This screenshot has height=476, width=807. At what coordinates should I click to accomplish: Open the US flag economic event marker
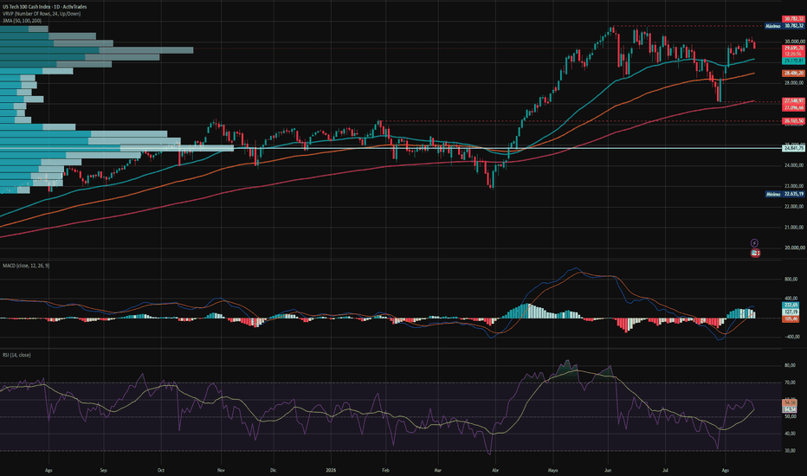click(755, 254)
